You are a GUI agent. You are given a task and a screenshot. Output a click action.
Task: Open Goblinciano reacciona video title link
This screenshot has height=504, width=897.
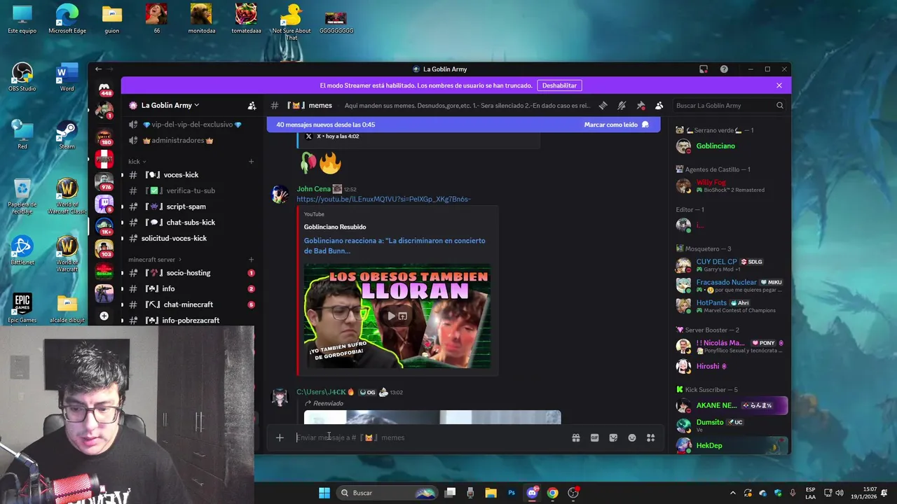(395, 246)
